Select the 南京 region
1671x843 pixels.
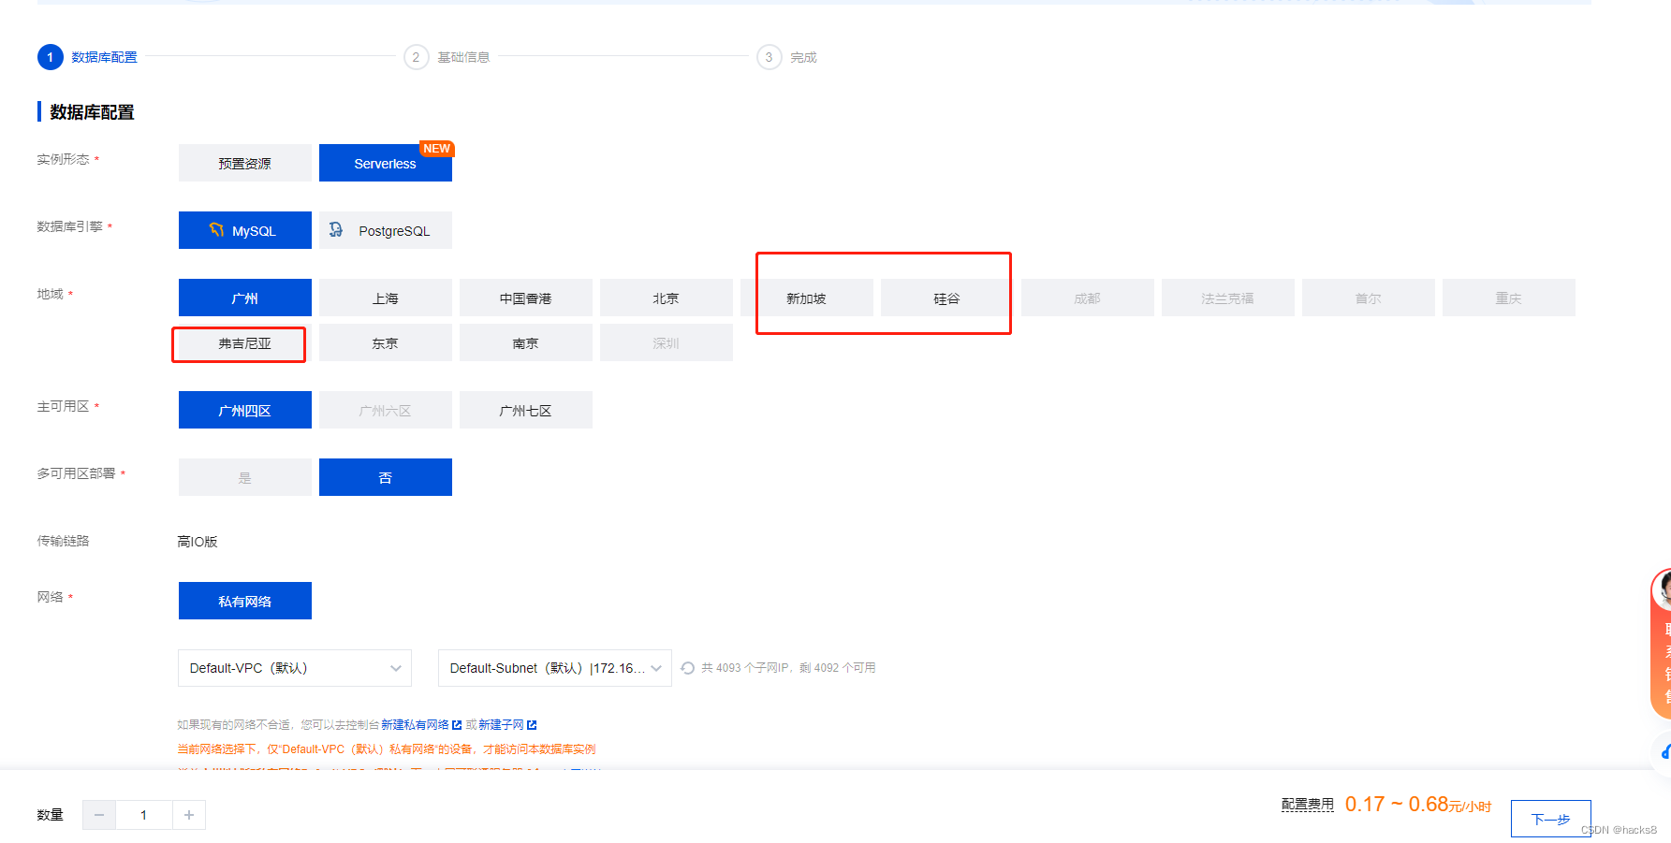point(525,342)
